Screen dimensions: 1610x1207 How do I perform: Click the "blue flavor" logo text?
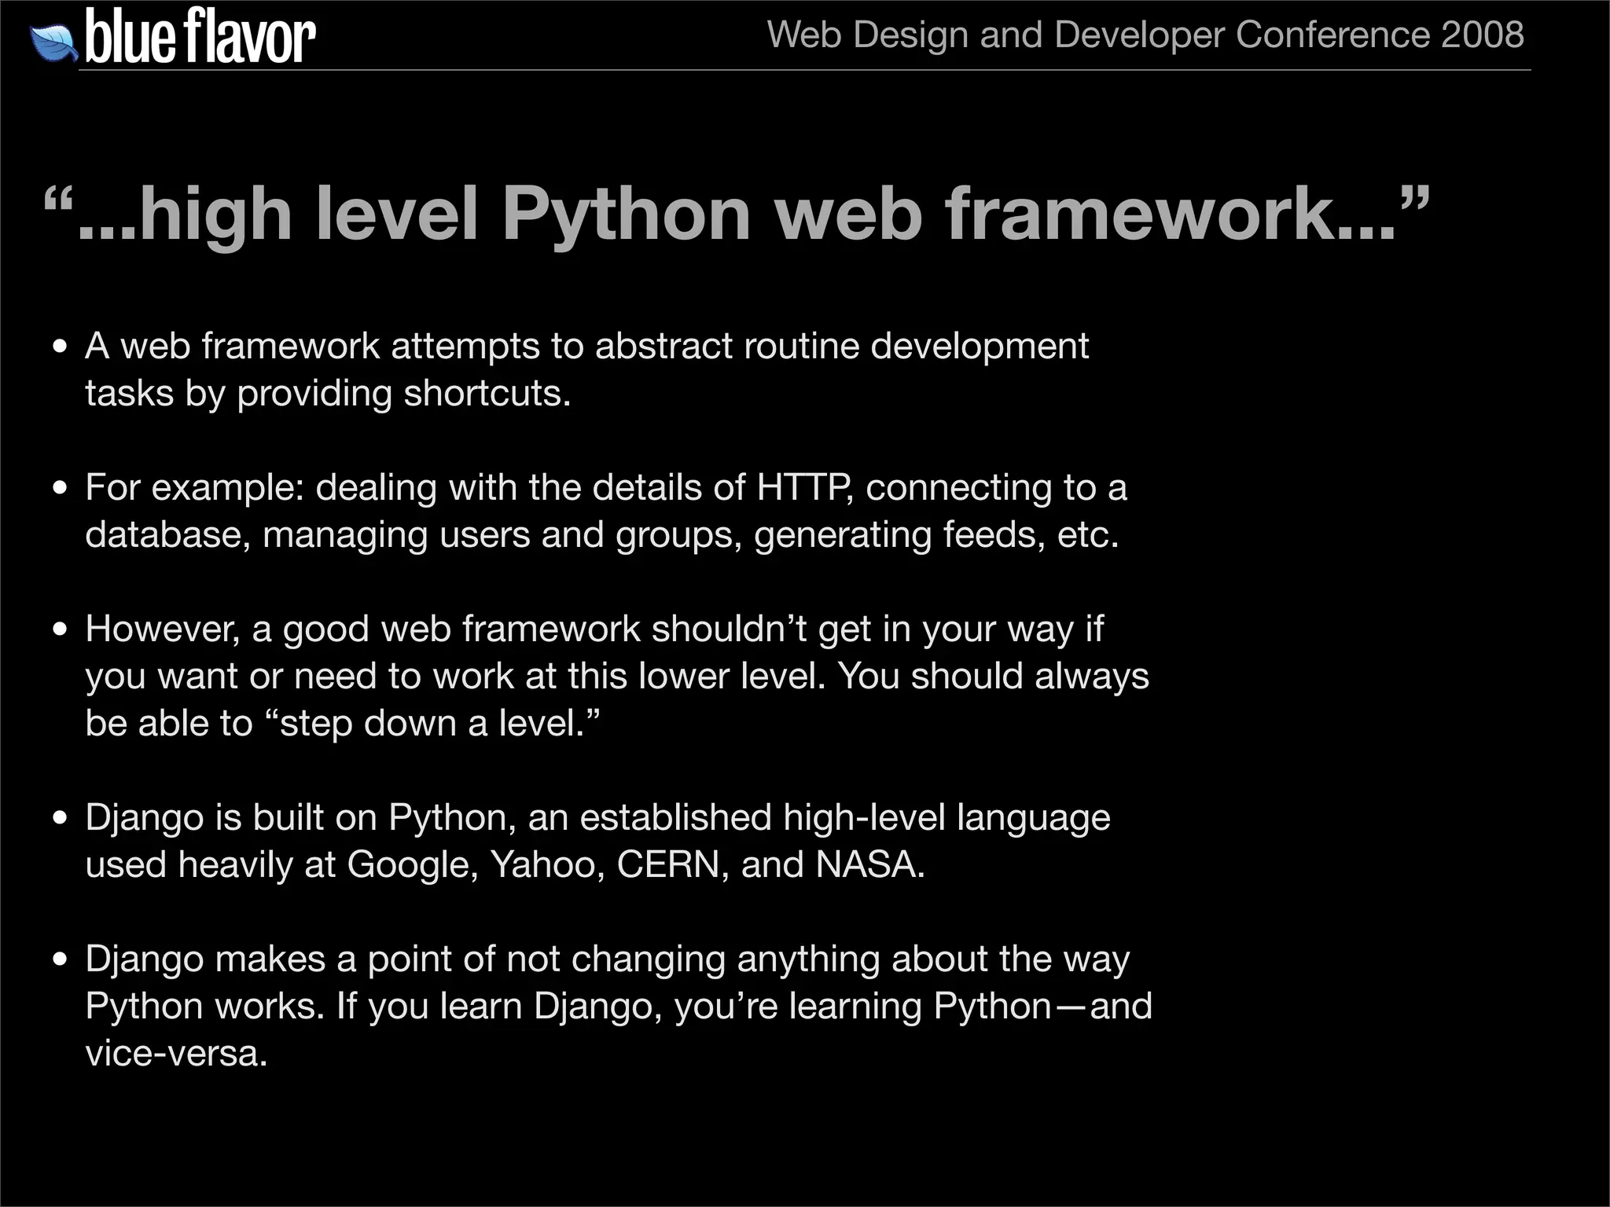click(200, 37)
